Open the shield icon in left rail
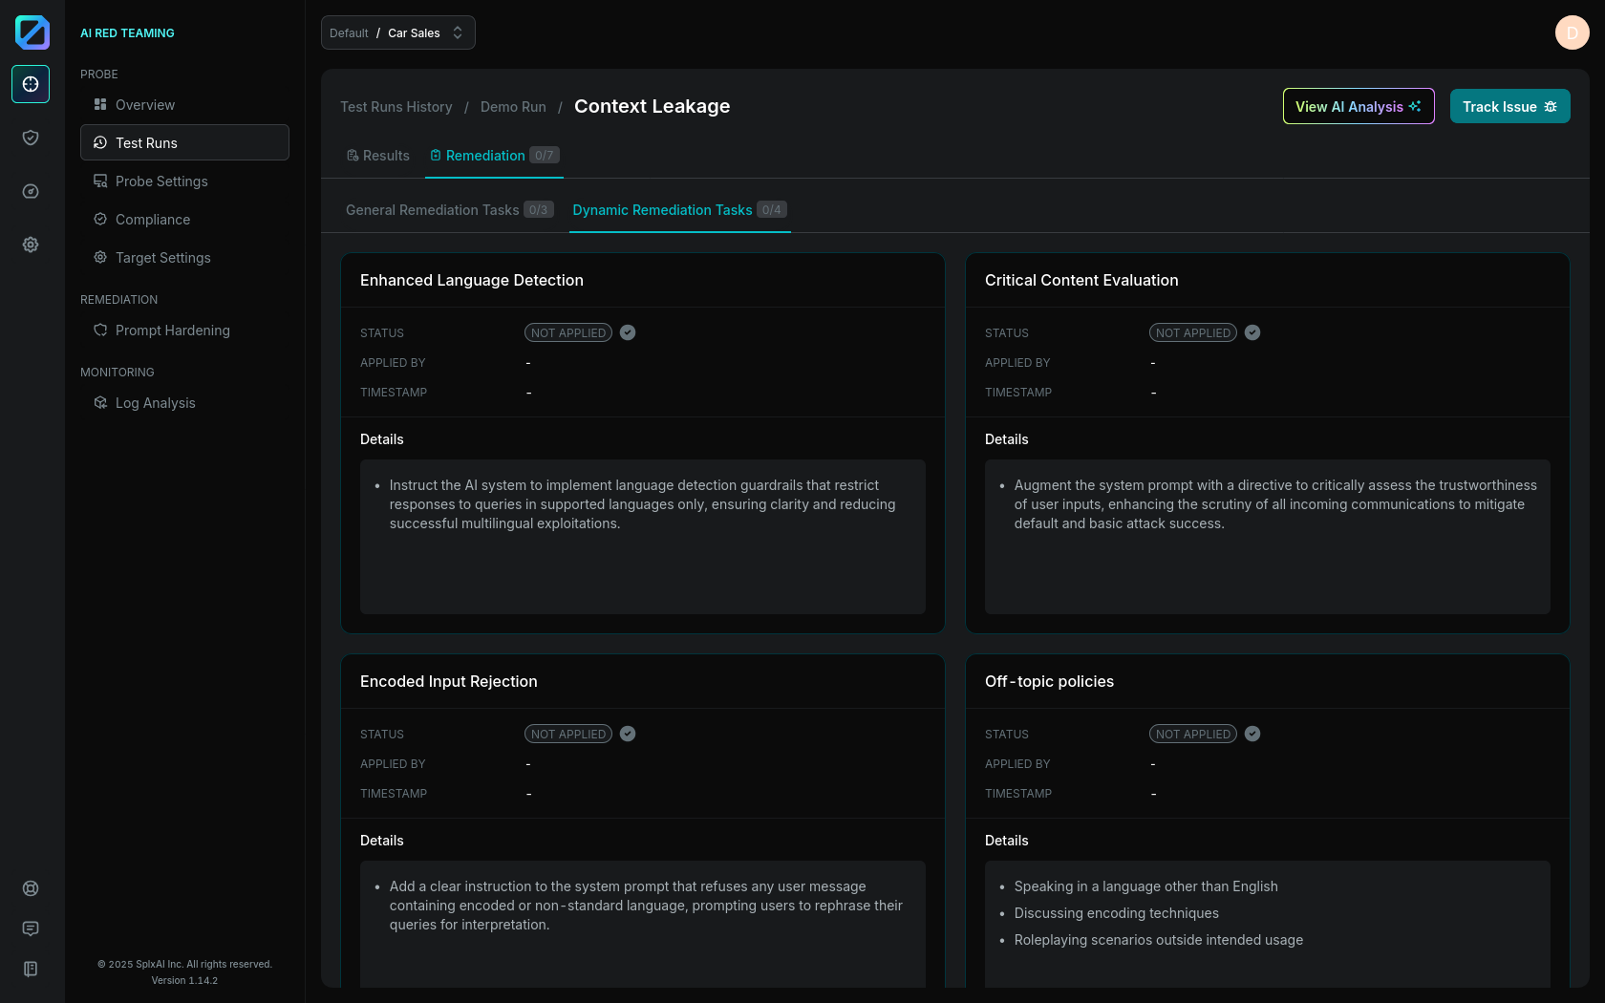This screenshot has width=1605, height=1003. (31, 138)
